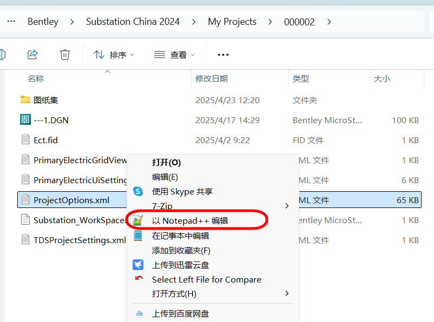Go to Substation China 2024 breadcrumb
This screenshot has height=322, width=434.
[x=133, y=22]
